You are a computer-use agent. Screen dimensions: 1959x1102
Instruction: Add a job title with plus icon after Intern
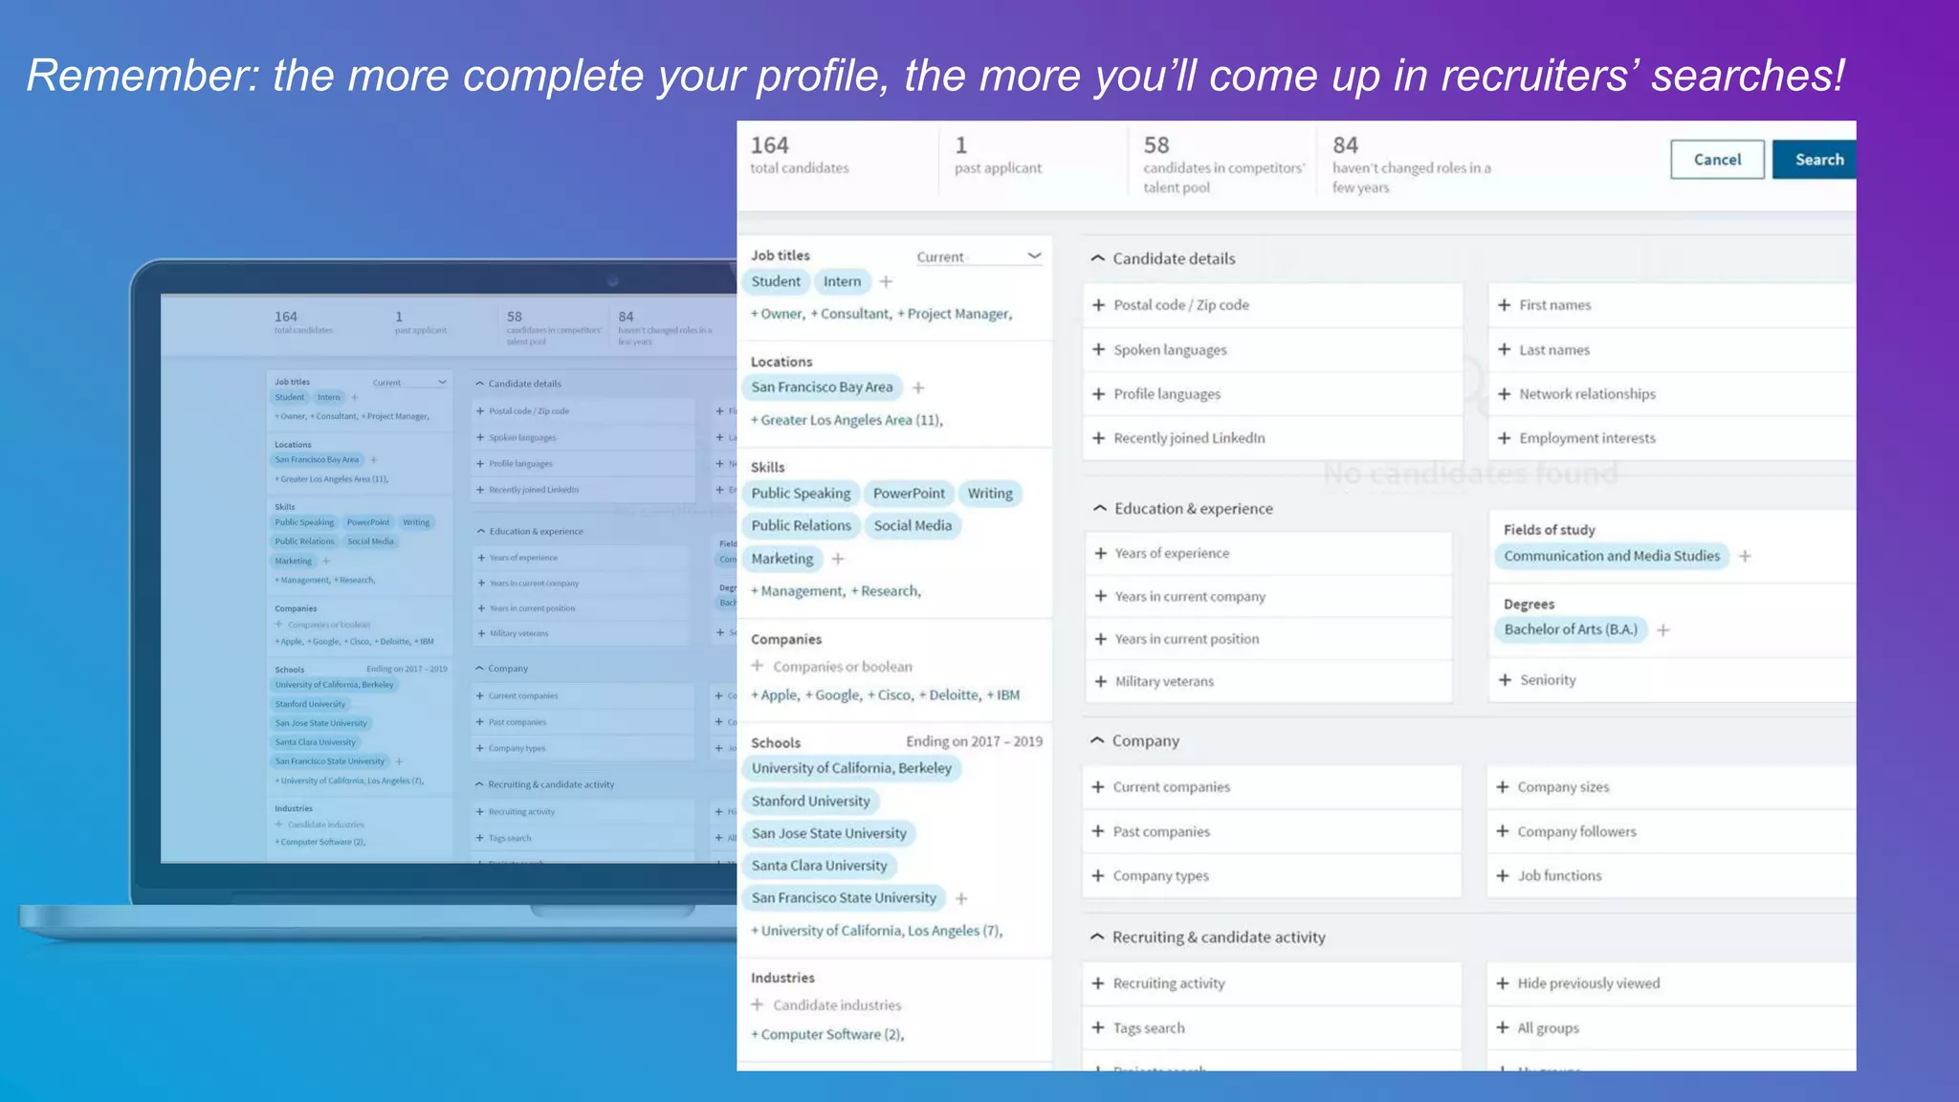coord(886,281)
